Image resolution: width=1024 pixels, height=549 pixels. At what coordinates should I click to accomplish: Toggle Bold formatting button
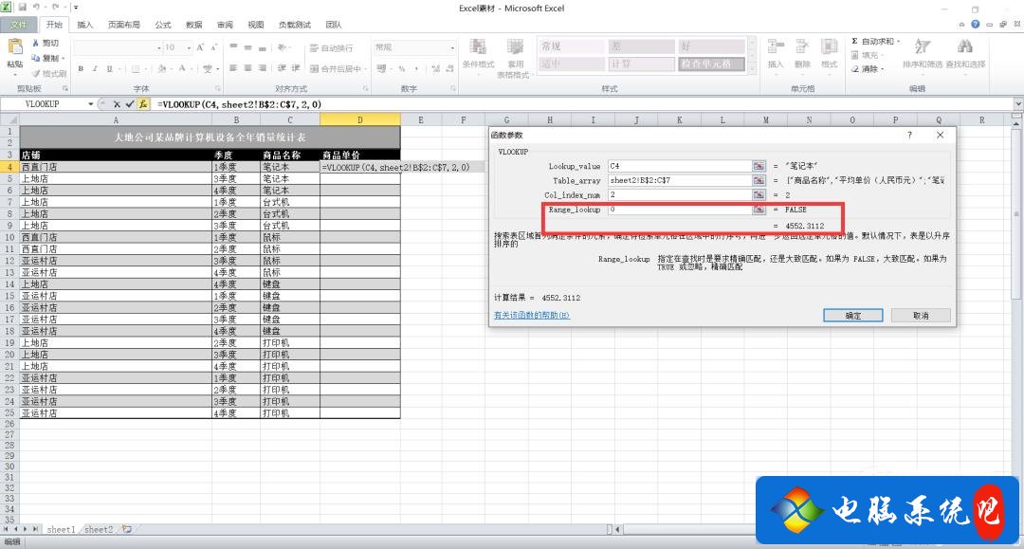coord(81,68)
